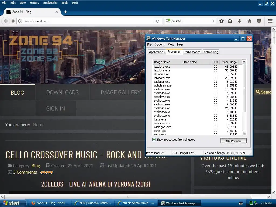Select lsass.exe process row
The image size is (276, 207).
[195, 119]
